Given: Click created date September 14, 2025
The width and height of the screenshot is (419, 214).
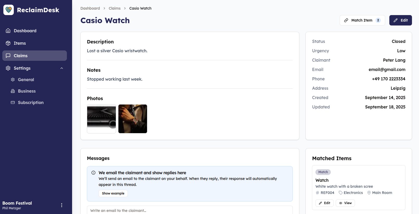Looking at the screenshot, I should coord(385,98).
